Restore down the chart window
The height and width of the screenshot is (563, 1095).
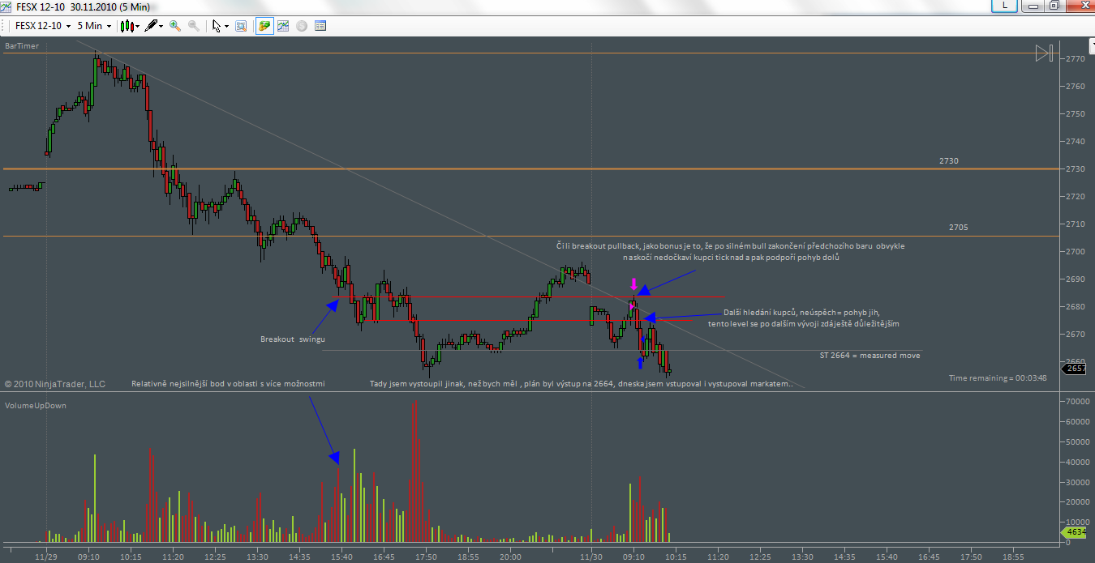(1054, 5)
